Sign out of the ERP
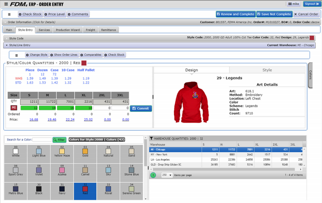This screenshot has height=203, width=322. [x=312, y=4]
